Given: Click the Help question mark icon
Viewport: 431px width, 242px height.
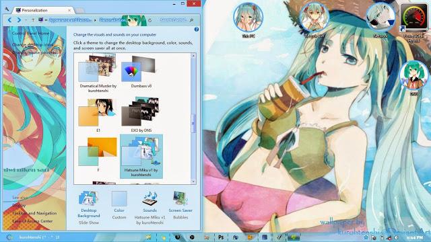Looking at the screenshot, I should click(196, 29).
